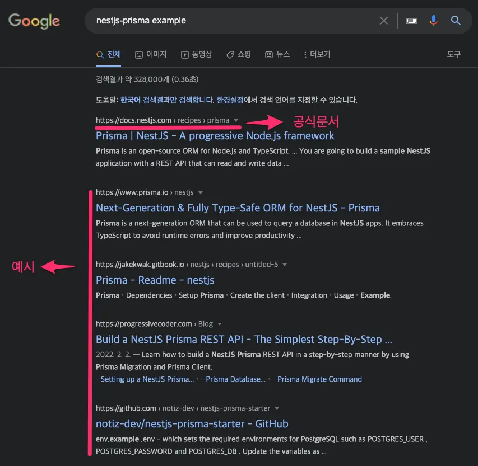Screen dimensions: 478x466
Task: Switch to the 뉴스 tab
Action: (x=277, y=54)
